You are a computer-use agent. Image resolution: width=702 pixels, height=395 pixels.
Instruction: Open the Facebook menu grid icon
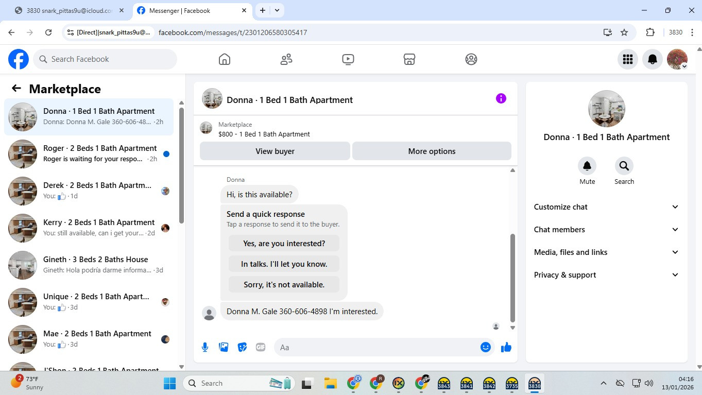(x=628, y=59)
